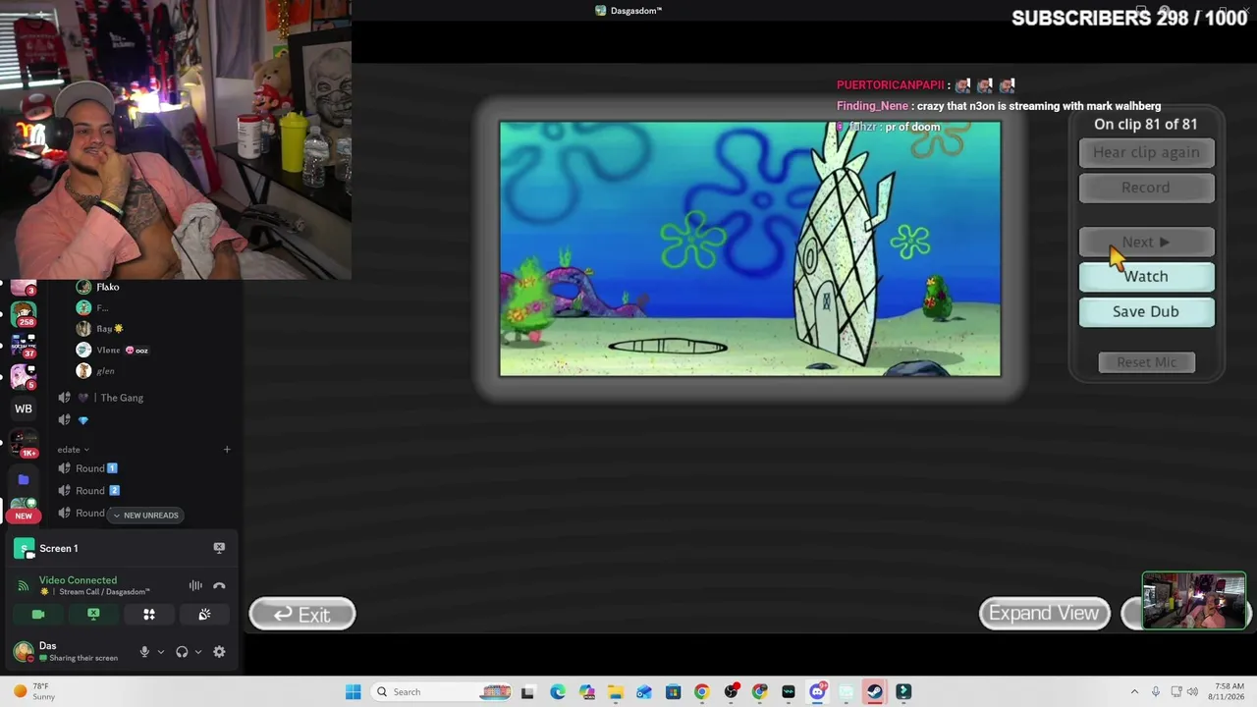Screen dimensions: 1257x707
Task: Click the system tray microphone icon
Action: click(1156, 692)
